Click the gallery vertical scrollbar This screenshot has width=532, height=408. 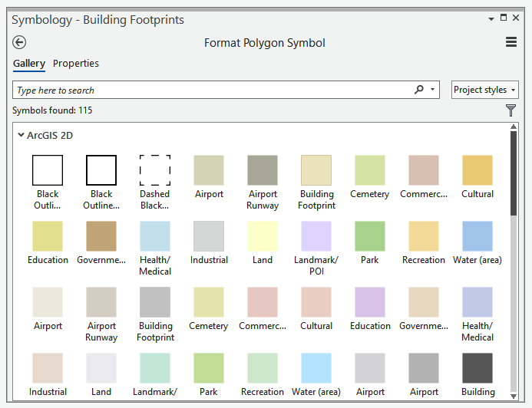[514, 176]
